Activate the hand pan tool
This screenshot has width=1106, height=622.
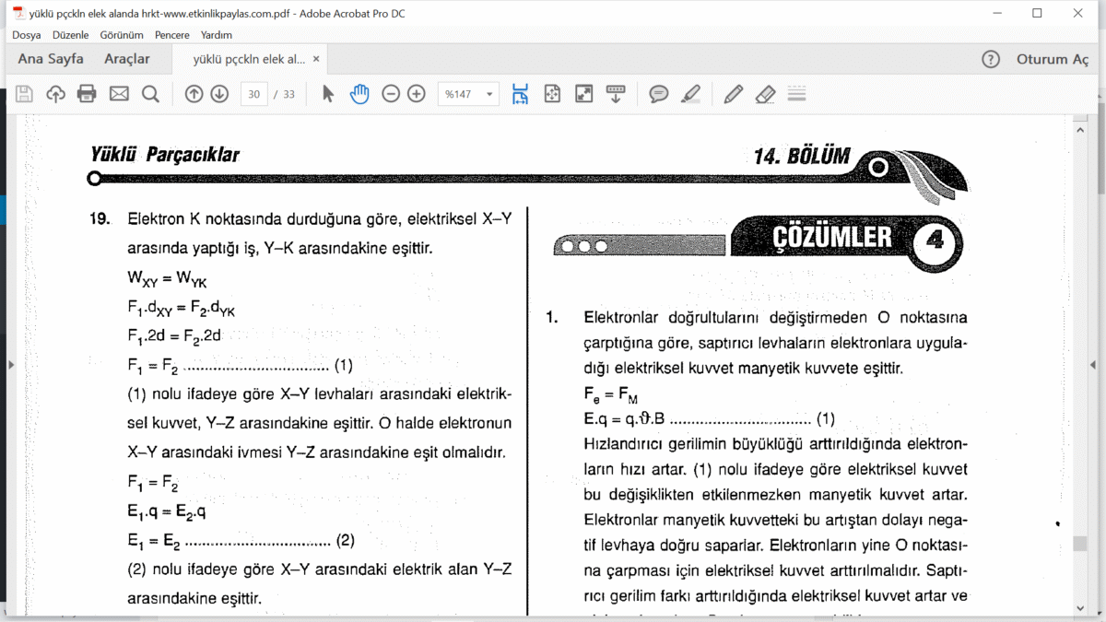(359, 94)
